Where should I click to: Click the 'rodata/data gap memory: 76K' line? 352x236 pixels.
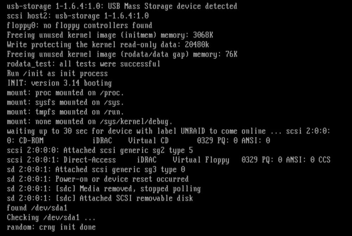click(122, 55)
